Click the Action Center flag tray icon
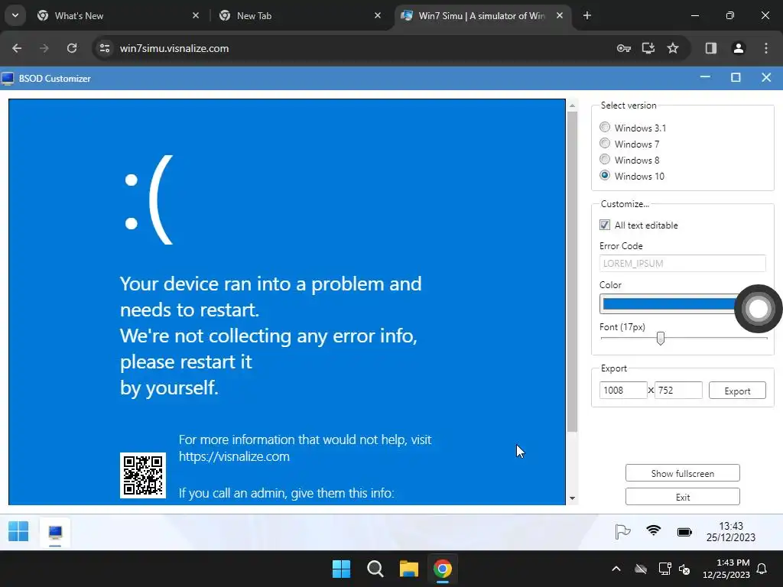 click(622, 532)
